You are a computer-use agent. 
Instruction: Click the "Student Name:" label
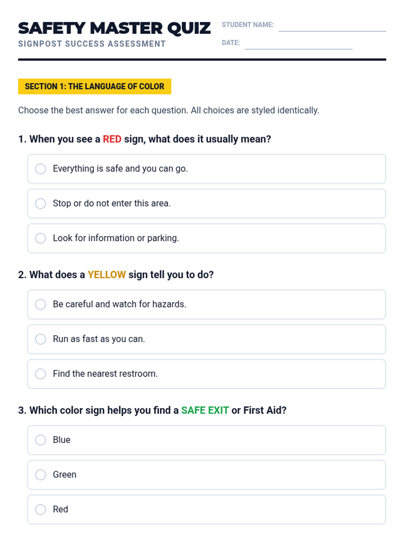247,25
